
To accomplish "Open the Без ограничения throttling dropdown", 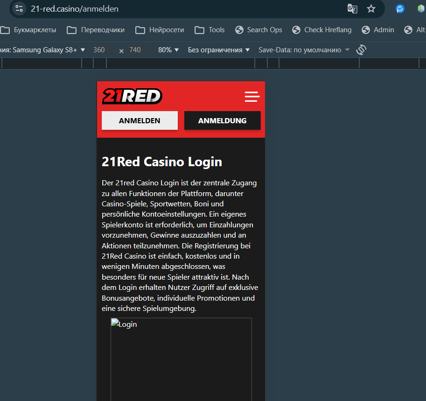I will click(219, 50).
